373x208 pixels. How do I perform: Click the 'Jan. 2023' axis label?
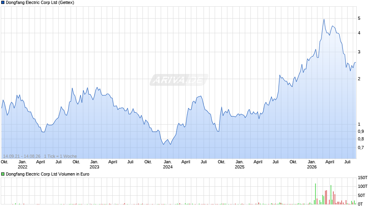[x=94, y=165]
